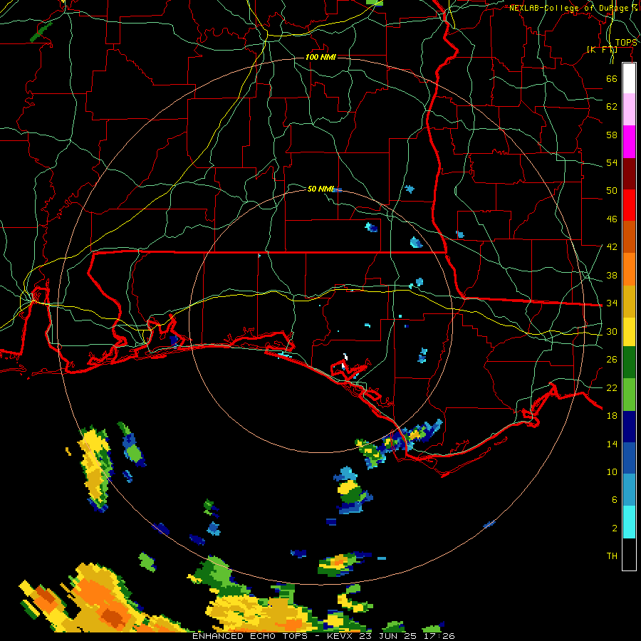Select the 46 scale label
The width and height of the screenshot is (641, 641).
point(612,219)
